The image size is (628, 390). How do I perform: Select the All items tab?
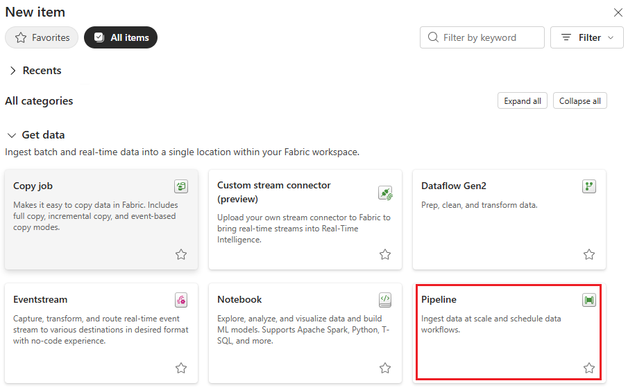pyautogui.click(x=121, y=37)
